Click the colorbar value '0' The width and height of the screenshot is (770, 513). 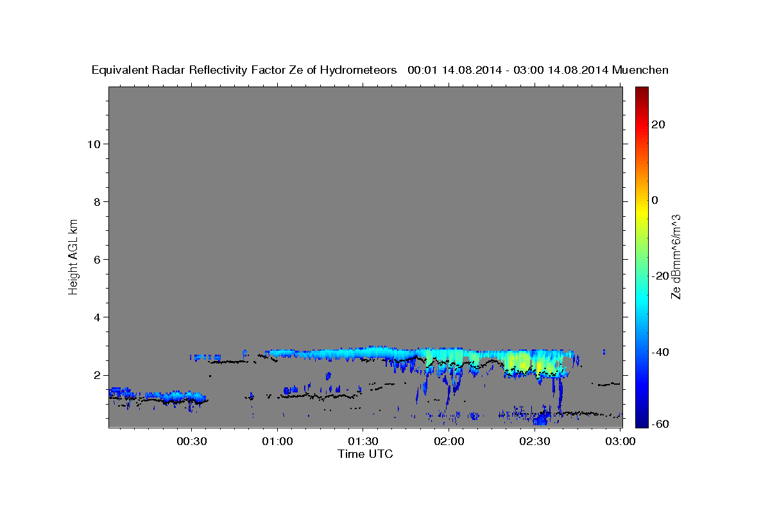[x=655, y=200]
